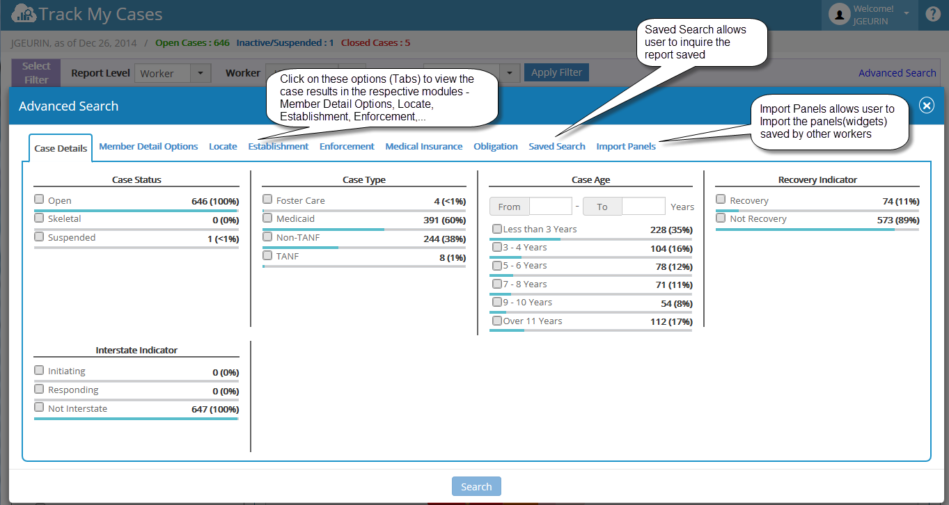Open the Advanced Search link
This screenshot has width=949, height=505.
pos(897,72)
